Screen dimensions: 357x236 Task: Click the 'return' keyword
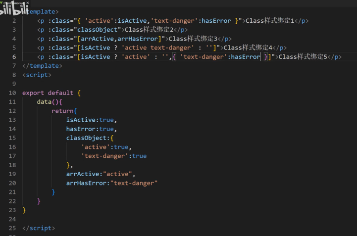click(x=62, y=111)
